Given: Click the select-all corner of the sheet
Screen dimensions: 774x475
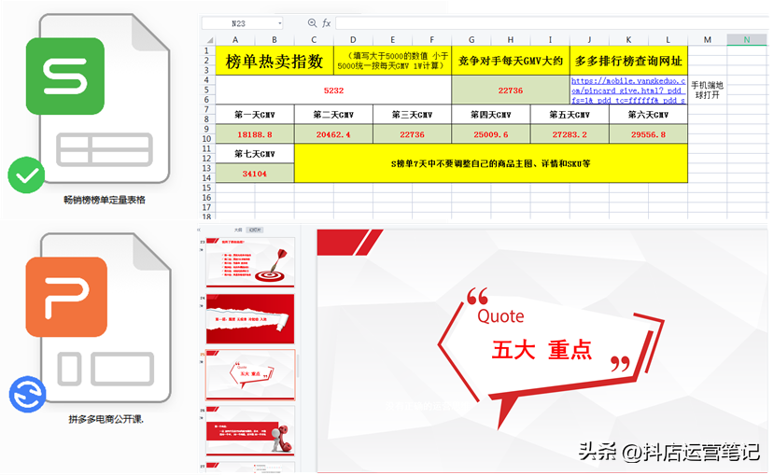Looking at the screenshot, I should click(209, 40).
